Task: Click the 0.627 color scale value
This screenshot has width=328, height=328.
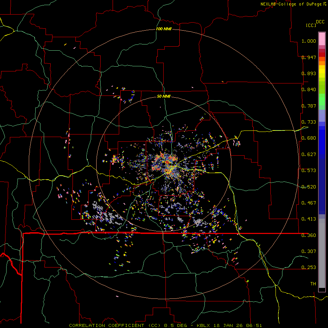Action: [x=309, y=155]
